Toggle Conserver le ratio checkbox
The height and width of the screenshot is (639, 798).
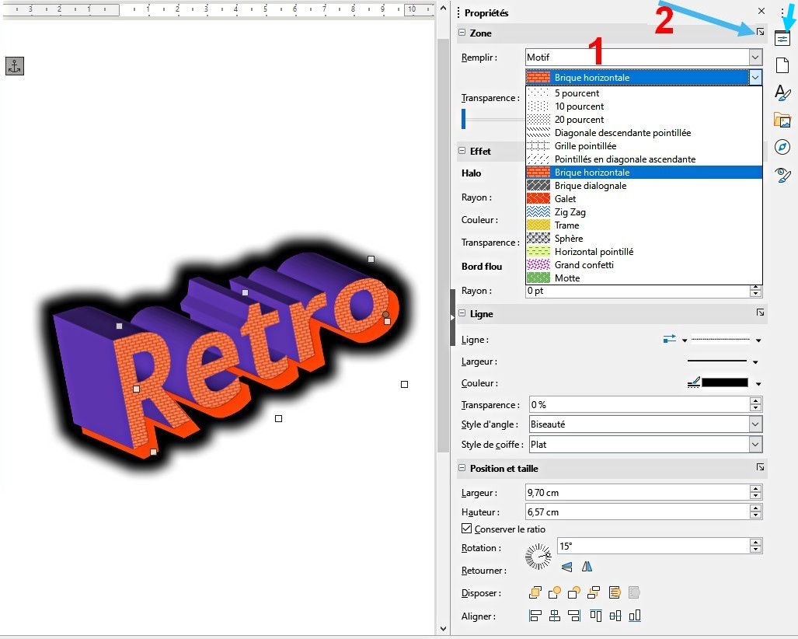point(467,529)
